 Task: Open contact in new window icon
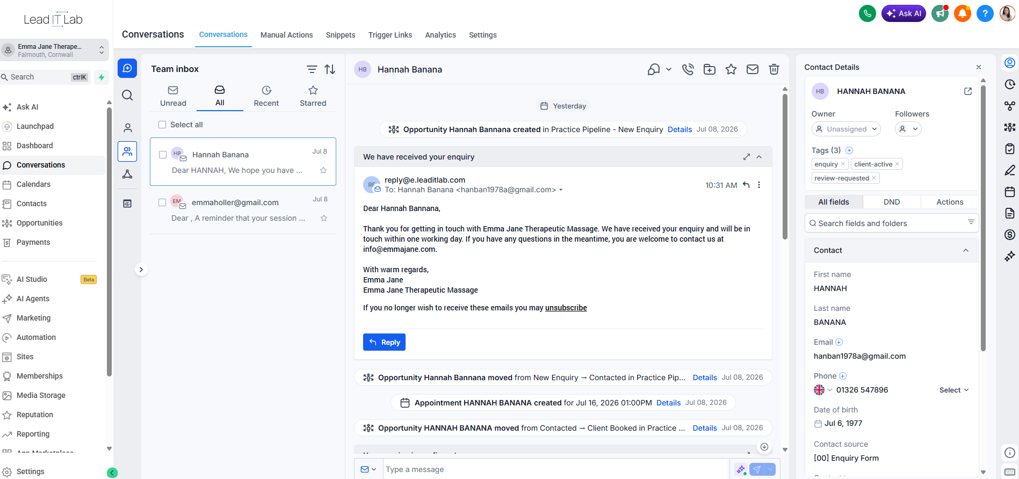968,91
